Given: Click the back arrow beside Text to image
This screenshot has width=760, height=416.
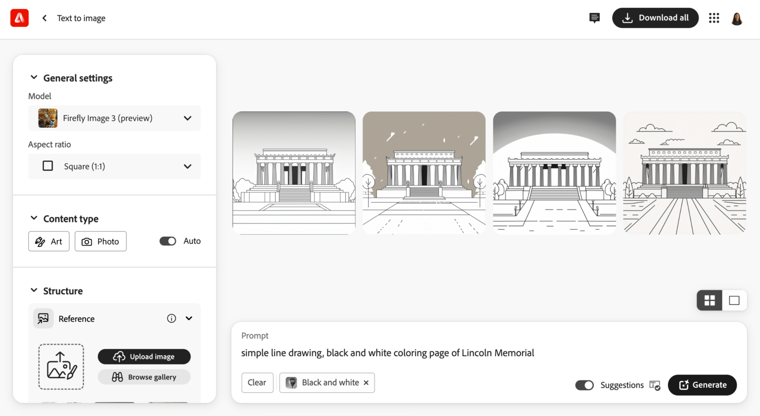Looking at the screenshot, I should (x=44, y=18).
